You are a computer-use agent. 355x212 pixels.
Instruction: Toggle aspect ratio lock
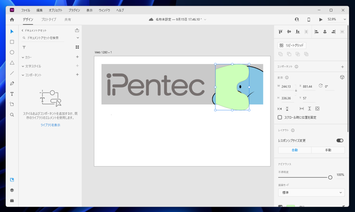coord(296,90)
